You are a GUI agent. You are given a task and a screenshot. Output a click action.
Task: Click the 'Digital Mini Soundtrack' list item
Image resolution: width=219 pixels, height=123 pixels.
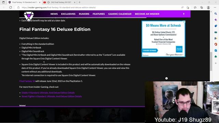click(x=33, y=51)
